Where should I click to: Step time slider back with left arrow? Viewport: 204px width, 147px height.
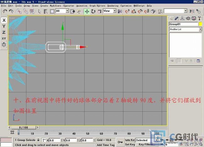click(x=9, y=127)
